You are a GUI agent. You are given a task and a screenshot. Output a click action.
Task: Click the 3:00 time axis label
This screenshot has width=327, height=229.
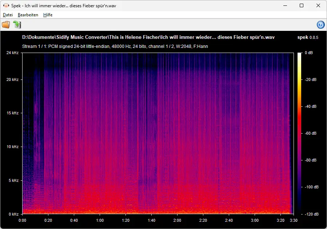click(255, 220)
